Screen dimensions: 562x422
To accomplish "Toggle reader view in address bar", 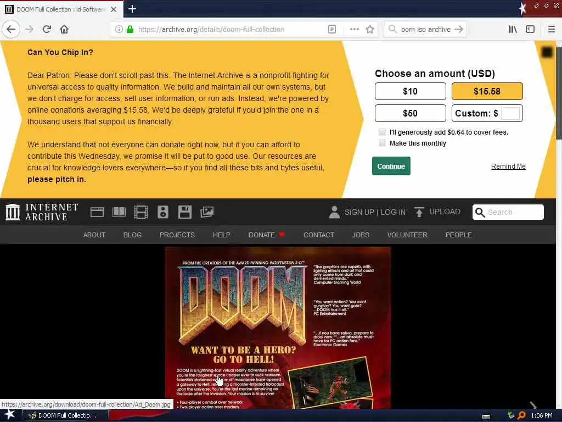I will 332,30.
